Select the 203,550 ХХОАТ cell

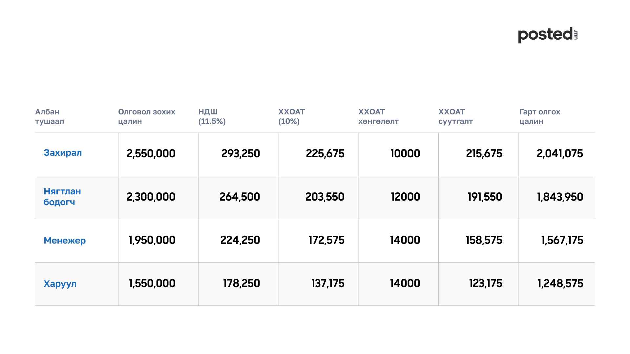coord(325,197)
